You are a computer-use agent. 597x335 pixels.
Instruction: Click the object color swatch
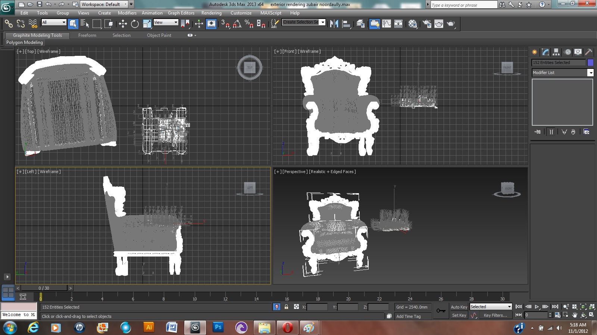point(590,63)
